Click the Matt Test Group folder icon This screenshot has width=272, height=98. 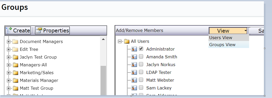pyautogui.click(x=15, y=88)
